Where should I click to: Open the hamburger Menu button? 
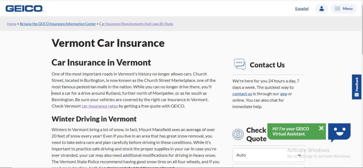pos(344,8)
